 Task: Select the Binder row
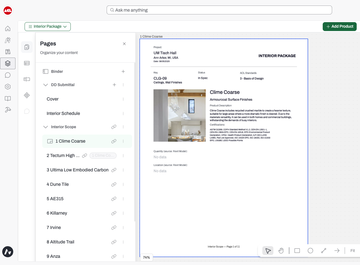pyautogui.click(x=85, y=71)
